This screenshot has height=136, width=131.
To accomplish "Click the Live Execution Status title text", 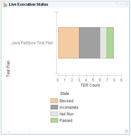I will click(x=29, y=4).
